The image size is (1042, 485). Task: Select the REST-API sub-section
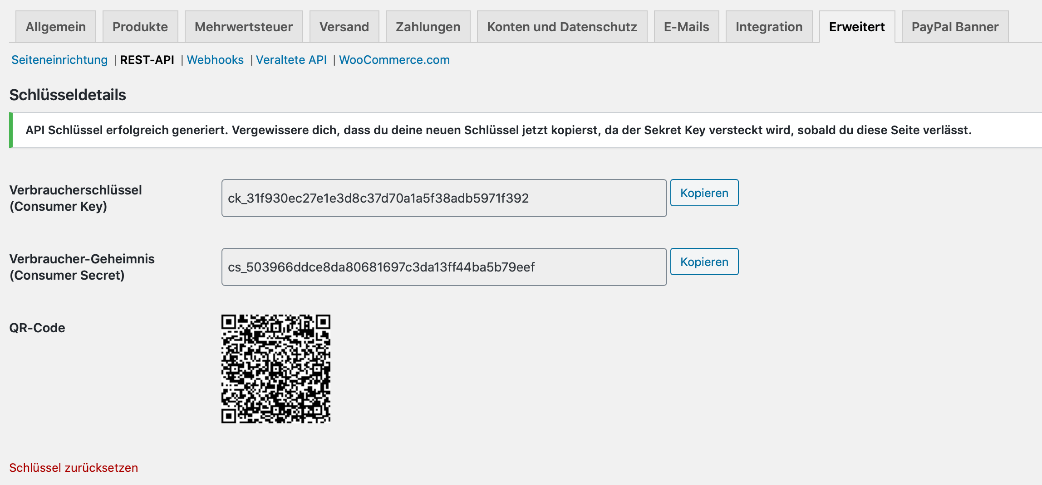tap(147, 60)
